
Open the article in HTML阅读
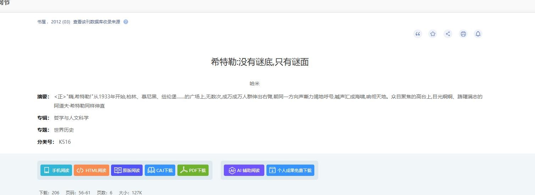tap(92, 170)
